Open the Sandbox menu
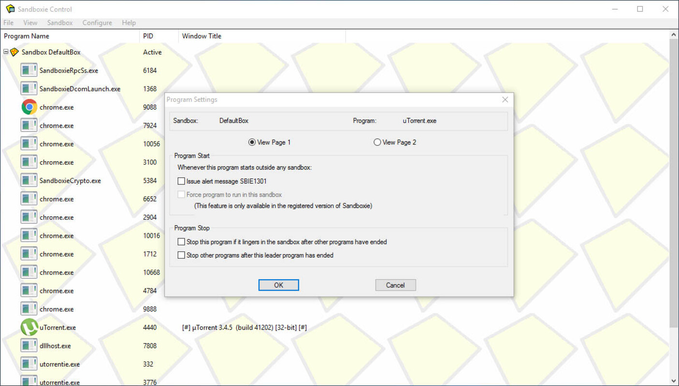 [x=60, y=23]
